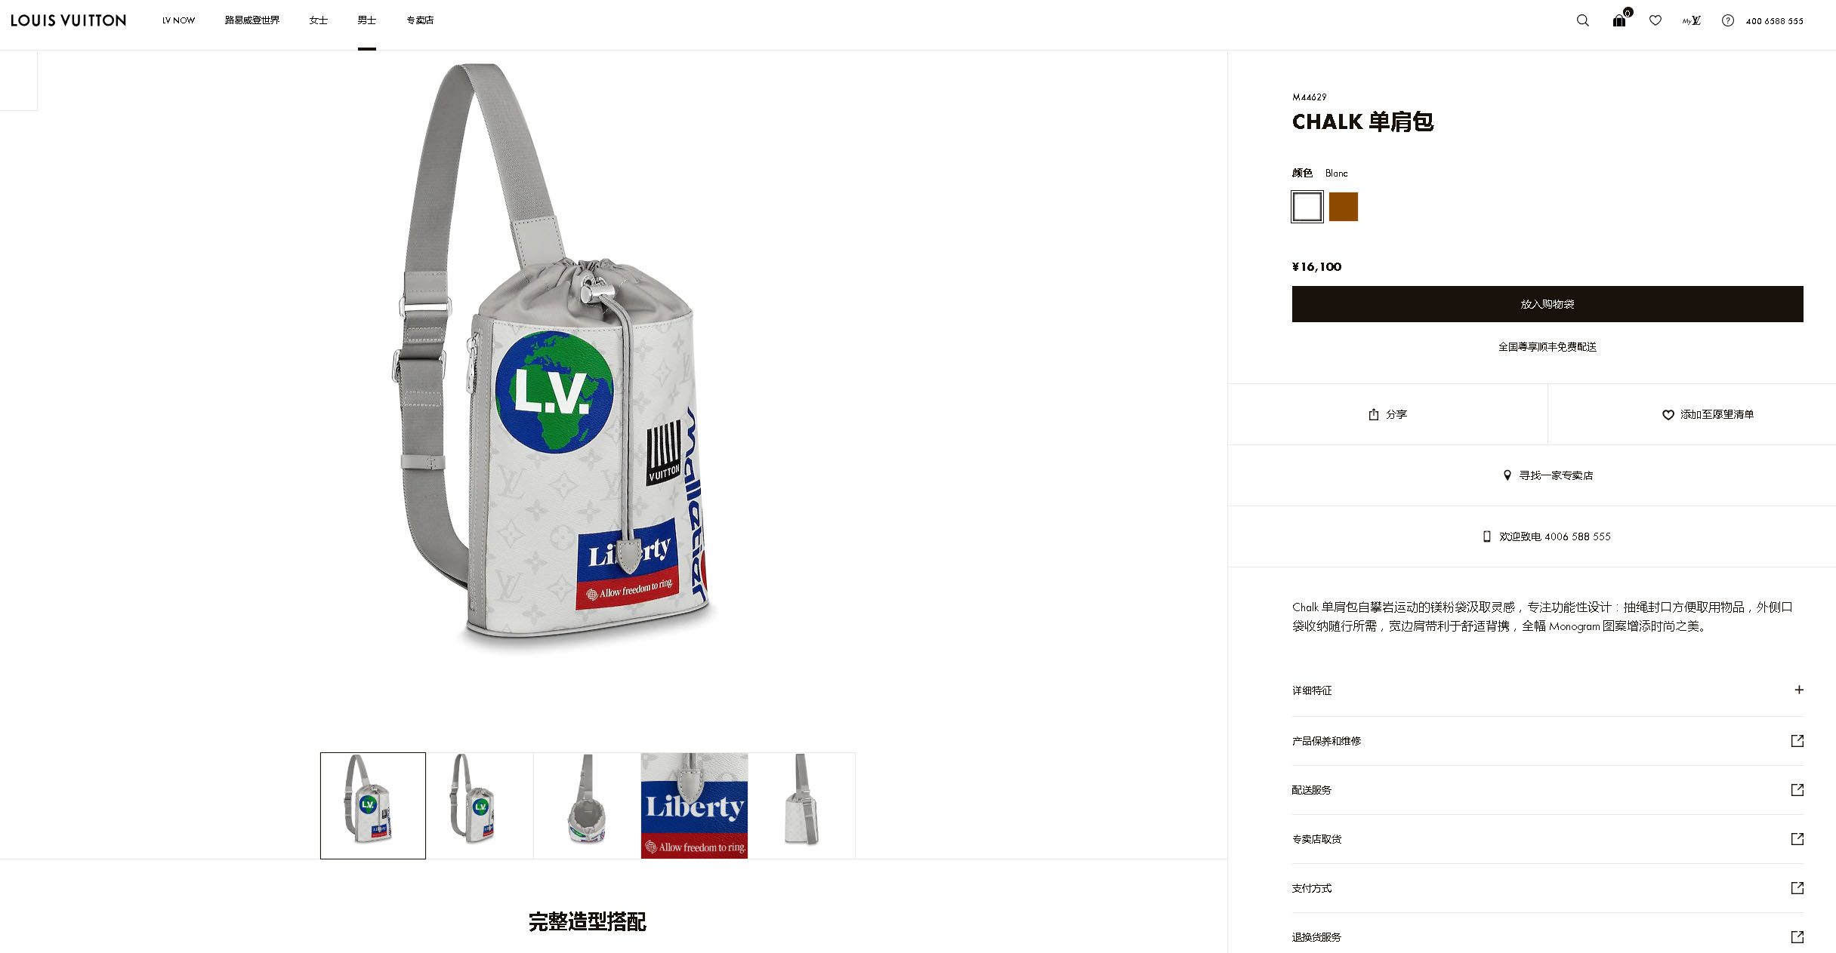The height and width of the screenshot is (953, 1836).
Task: Select the brown color swatch
Action: pyautogui.click(x=1343, y=207)
